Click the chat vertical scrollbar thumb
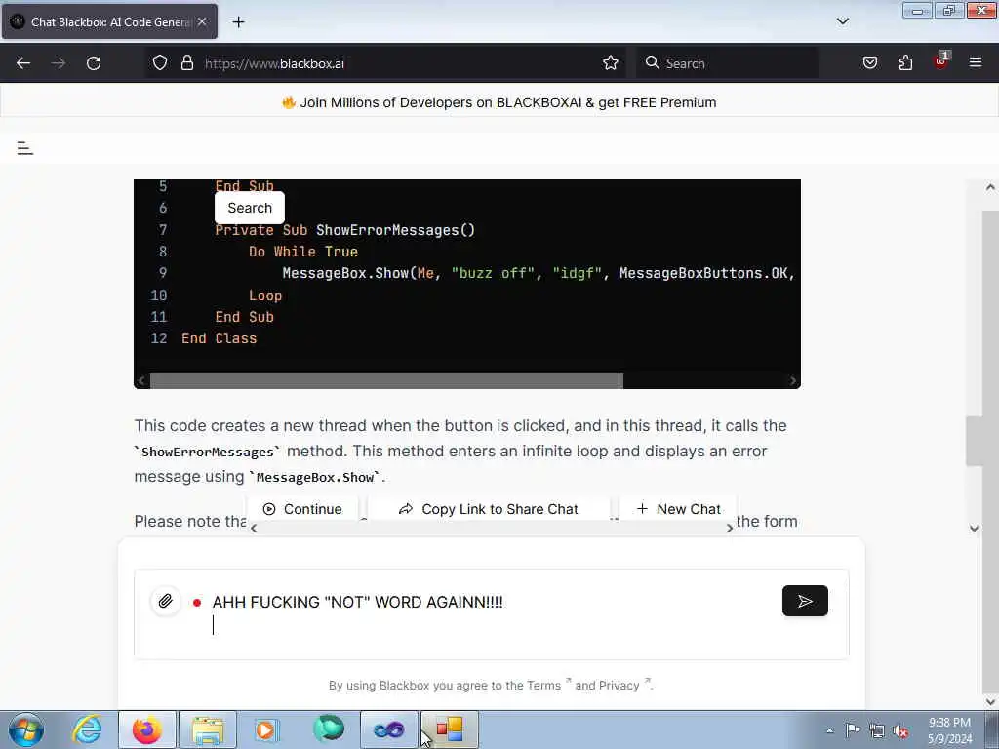The height and width of the screenshot is (749, 999). tap(974, 442)
